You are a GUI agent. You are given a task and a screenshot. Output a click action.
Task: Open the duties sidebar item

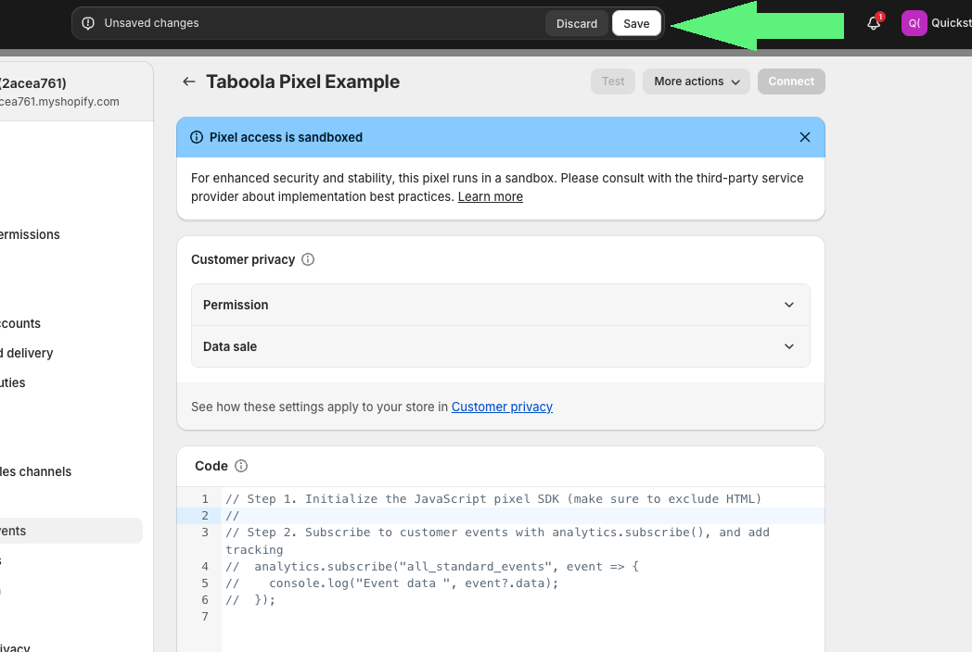tap(13, 382)
